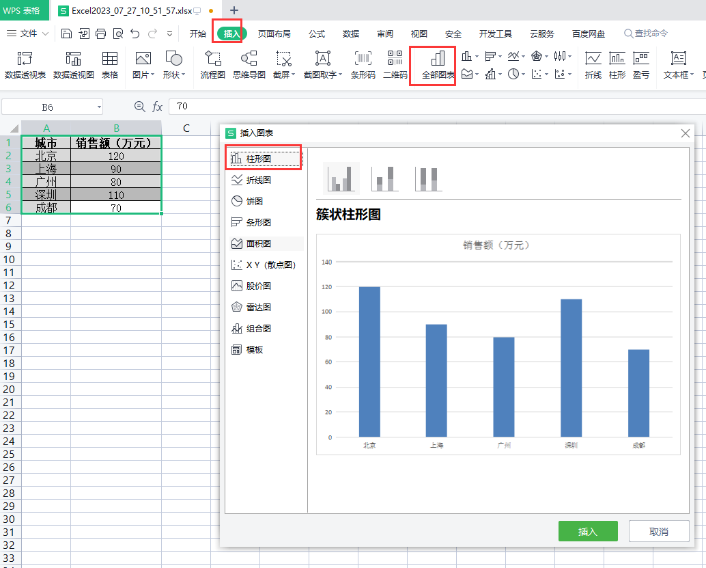The width and height of the screenshot is (706, 568).
Task: Switch to the 页面布局 ribbon tab
Action: [274, 33]
